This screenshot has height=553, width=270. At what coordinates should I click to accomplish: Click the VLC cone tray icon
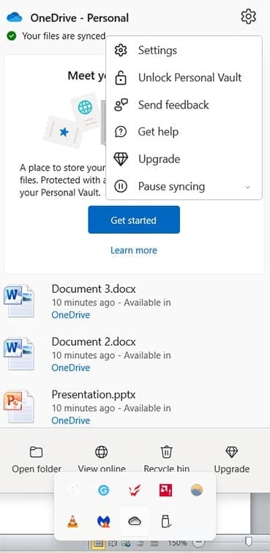click(72, 522)
